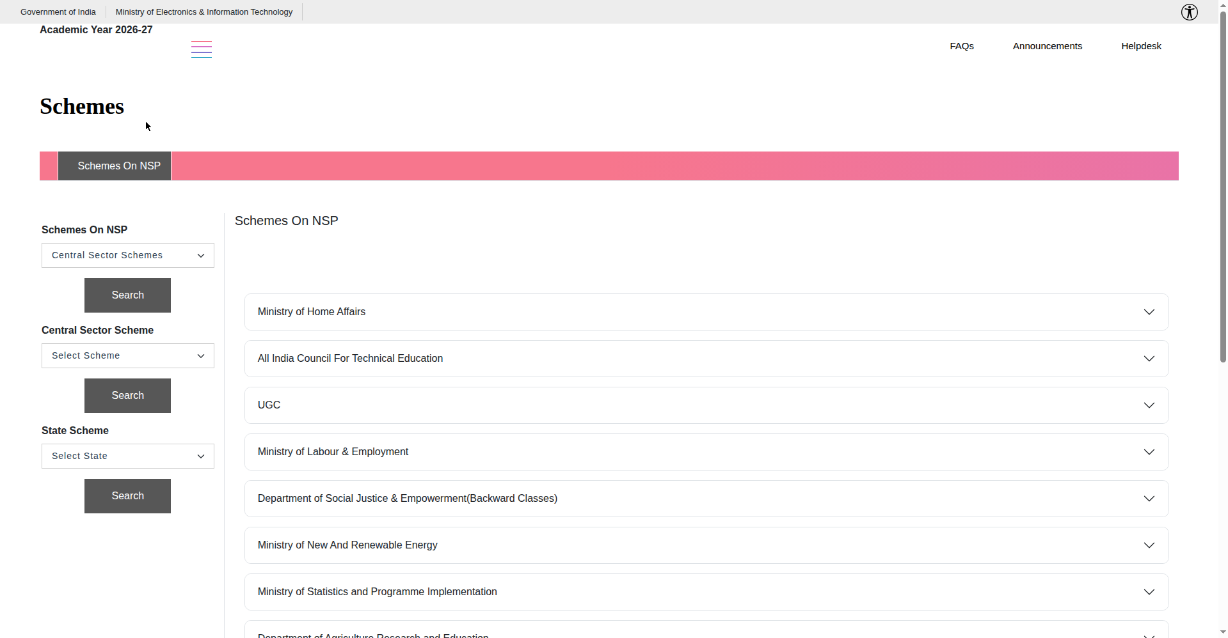Open the Select State dropdown
Image resolution: width=1228 pixels, height=638 pixels.
(x=128, y=456)
